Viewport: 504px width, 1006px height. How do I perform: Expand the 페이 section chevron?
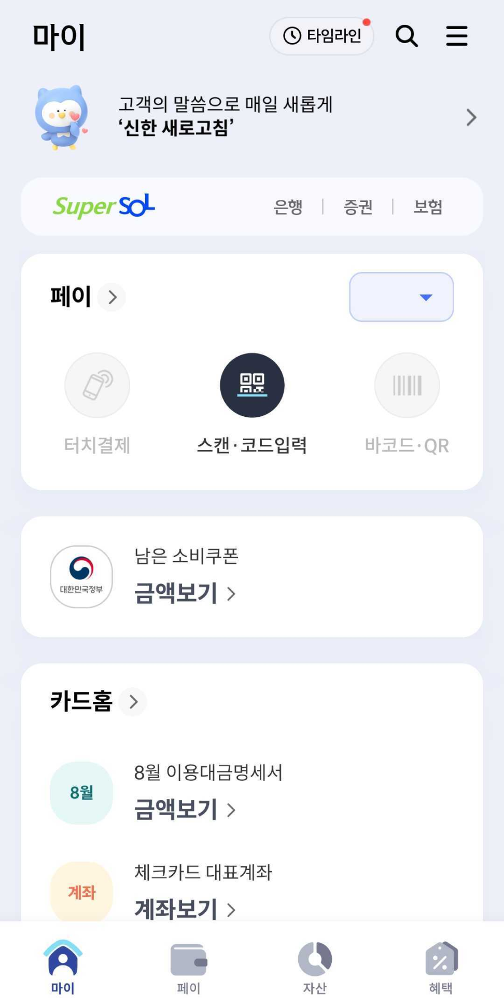point(113,297)
